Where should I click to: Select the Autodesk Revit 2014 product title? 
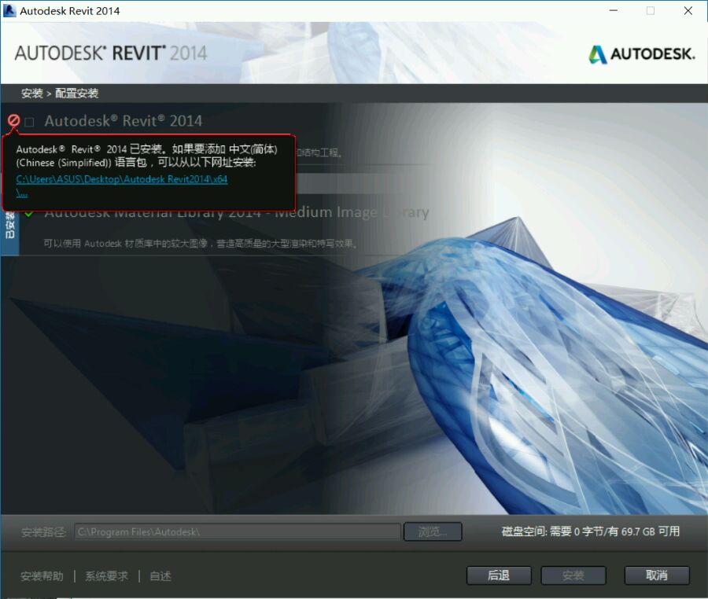pos(124,121)
